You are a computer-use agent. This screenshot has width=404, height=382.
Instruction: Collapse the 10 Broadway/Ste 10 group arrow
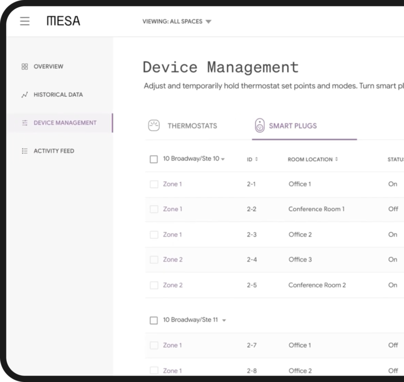point(223,159)
